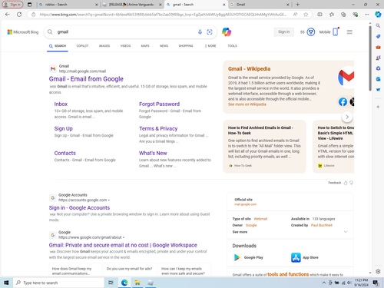Switch to the Copilot search tab
Viewport: 384px width, 288px height.
click(82, 46)
